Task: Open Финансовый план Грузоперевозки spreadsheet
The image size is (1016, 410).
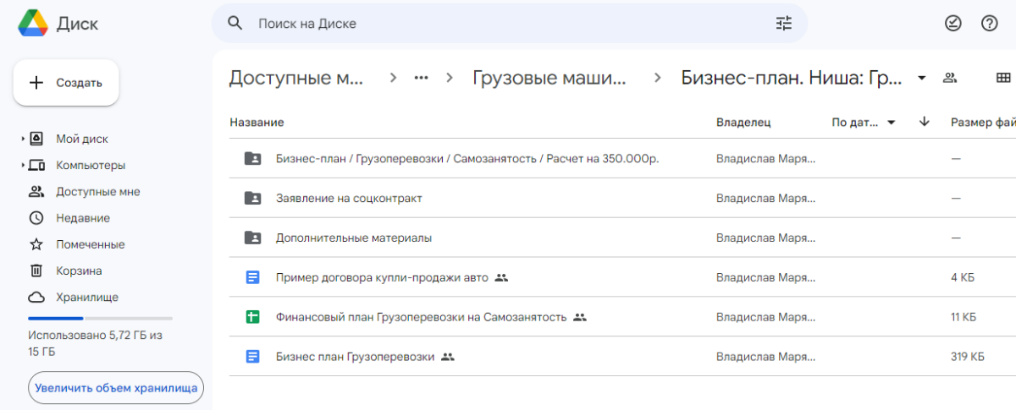Action: click(421, 317)
